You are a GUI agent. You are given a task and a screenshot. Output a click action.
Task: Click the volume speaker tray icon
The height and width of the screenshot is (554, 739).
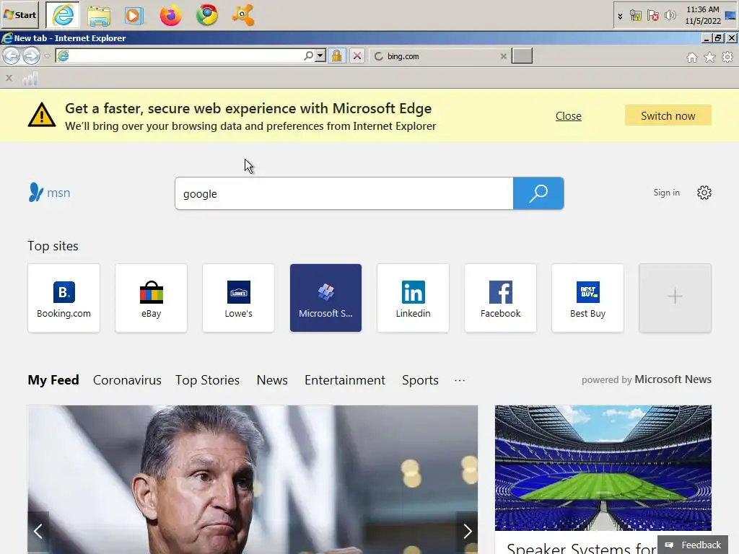(670, 16)
